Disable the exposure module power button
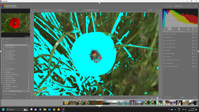The height and width of the screenshot is (112, 199). coord(164,50)
